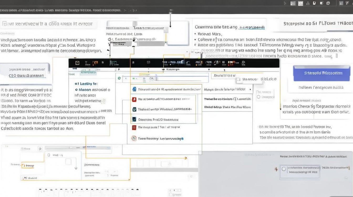Click the blue document icon in the list
The image size is (353, 197).
click(x=134, y=89)
